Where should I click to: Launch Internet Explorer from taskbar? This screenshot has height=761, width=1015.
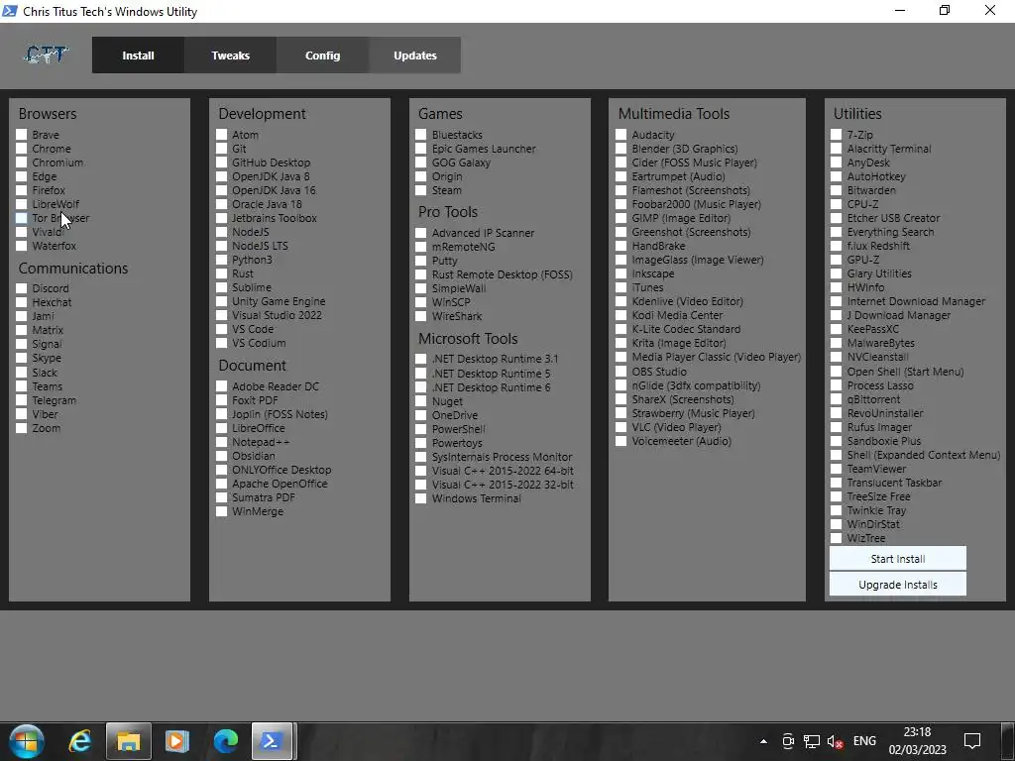[x=79, y=741]
